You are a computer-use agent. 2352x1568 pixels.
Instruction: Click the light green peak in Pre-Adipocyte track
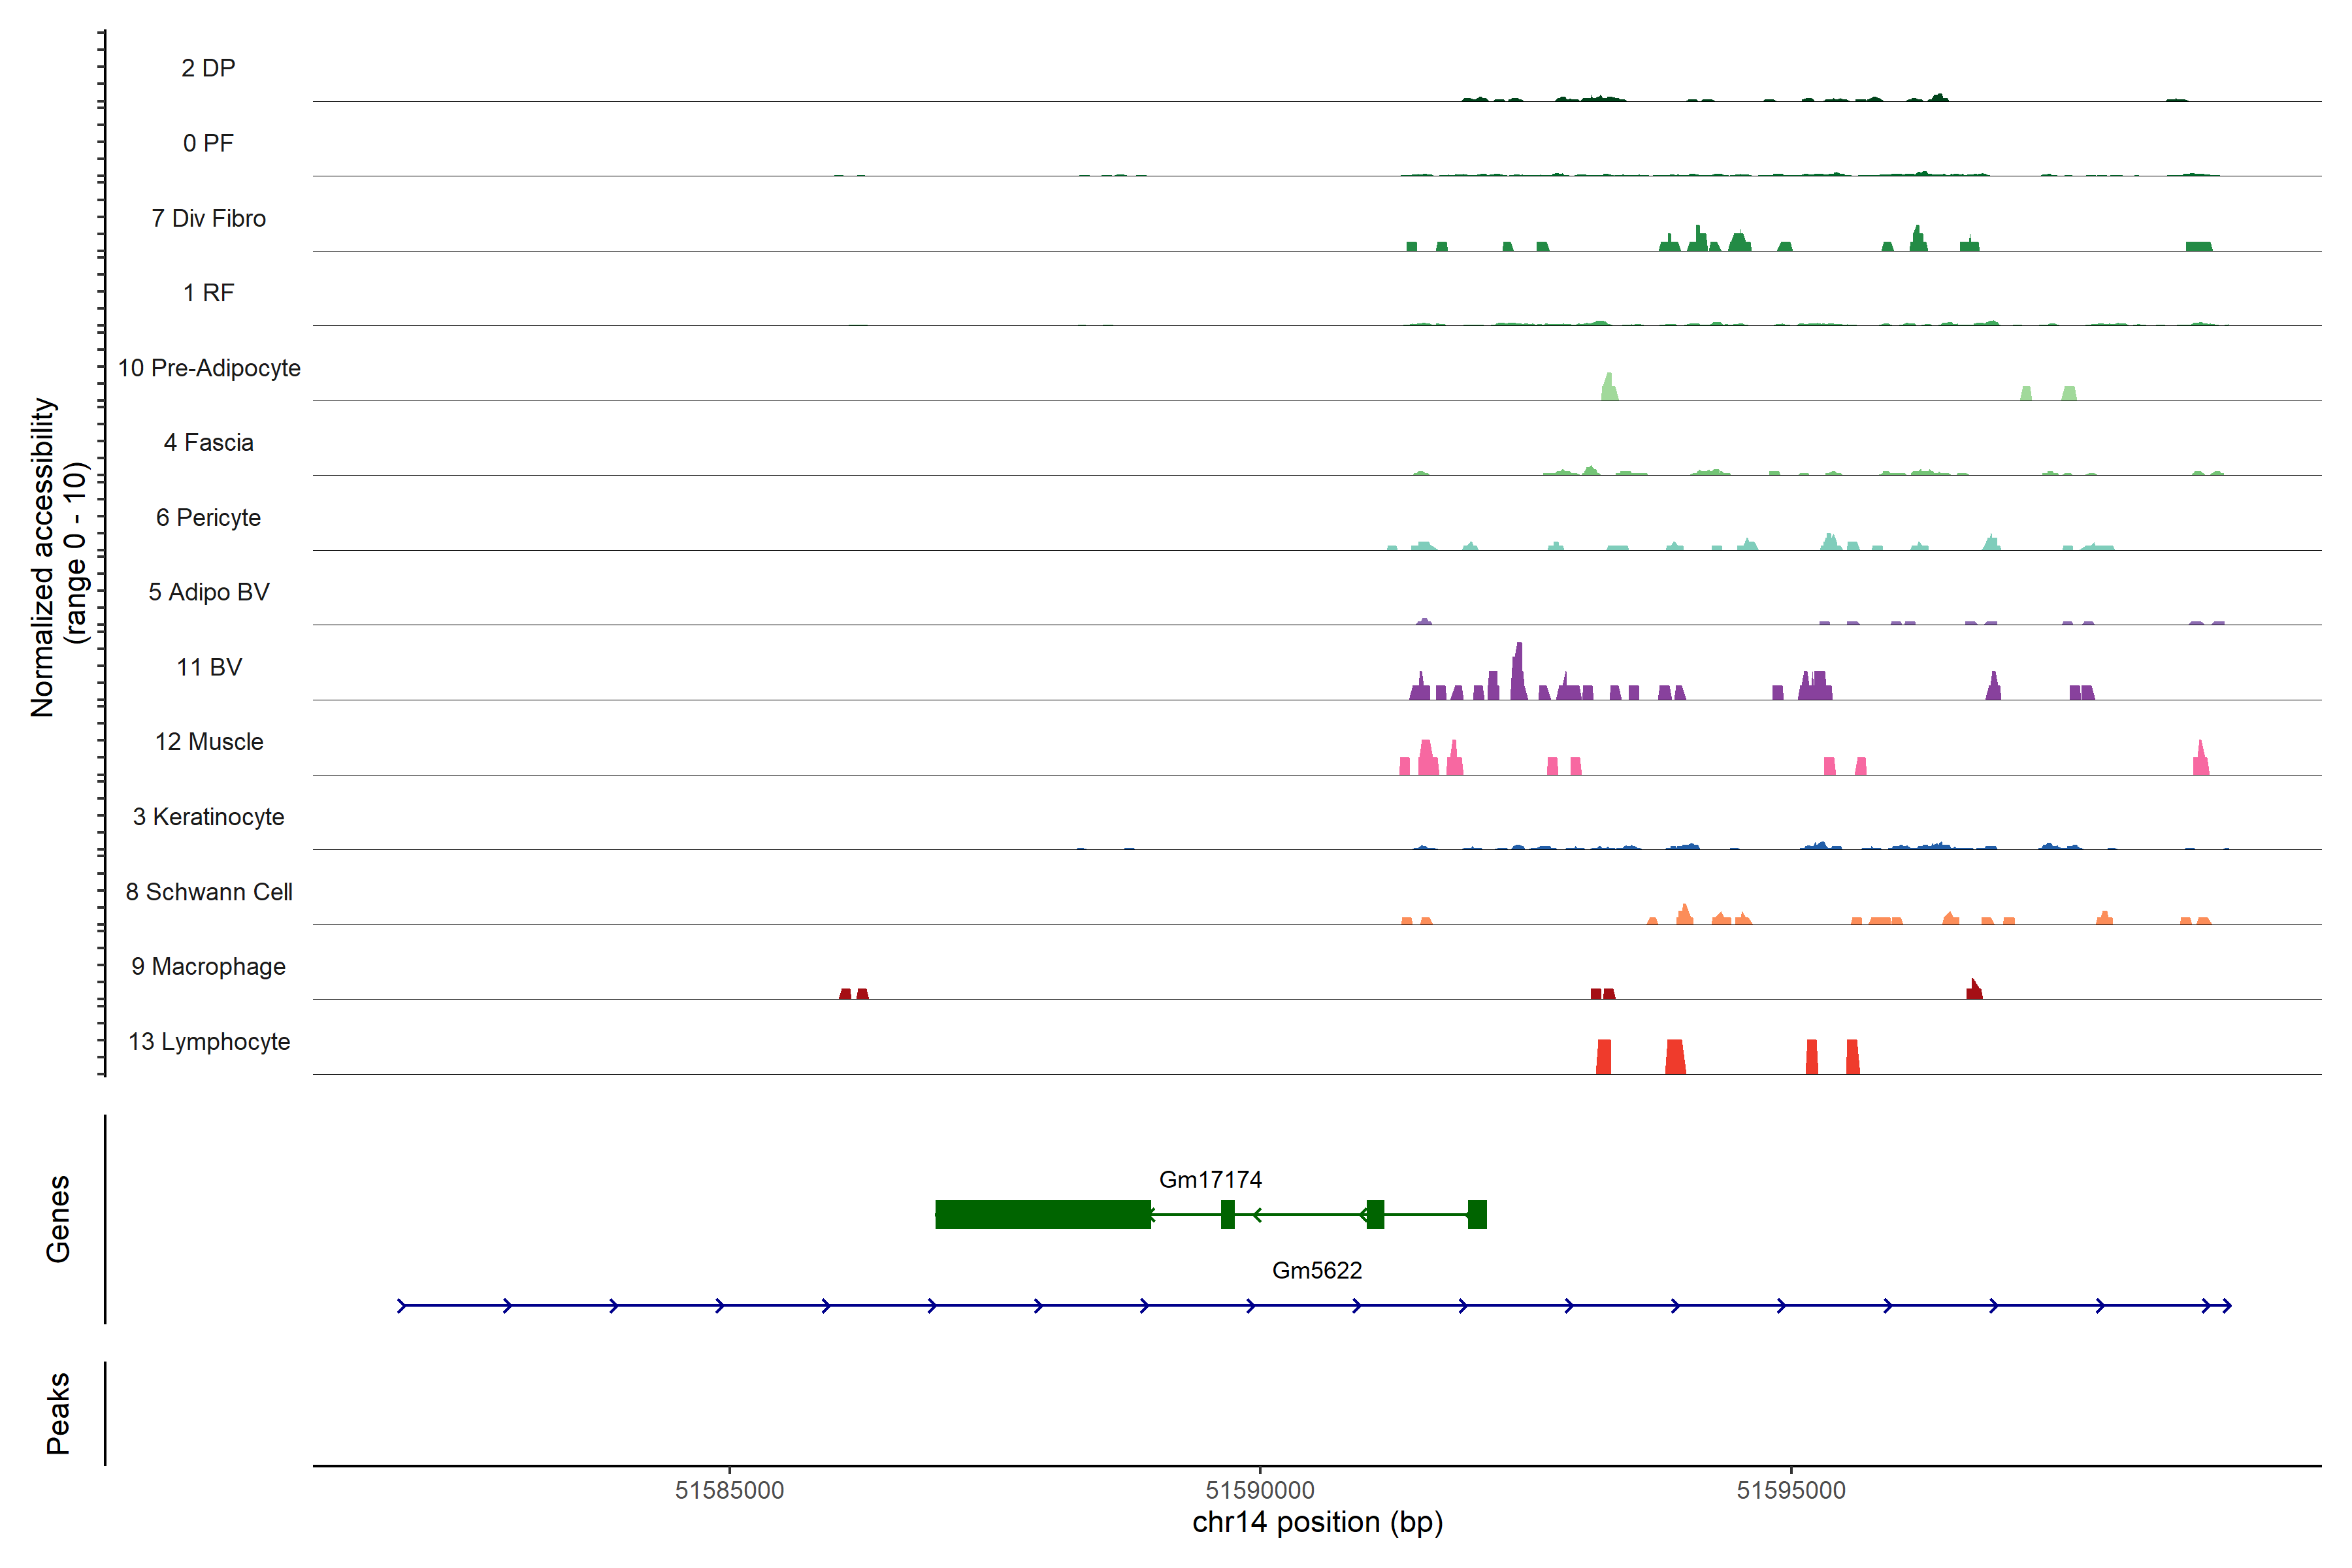pyautogui.click(x=1609, y=388)
